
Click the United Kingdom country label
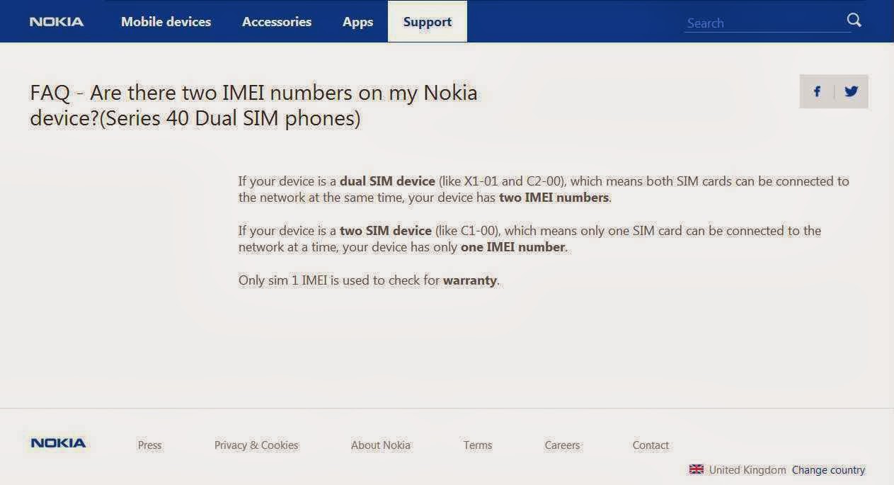[x=745, y=469]
